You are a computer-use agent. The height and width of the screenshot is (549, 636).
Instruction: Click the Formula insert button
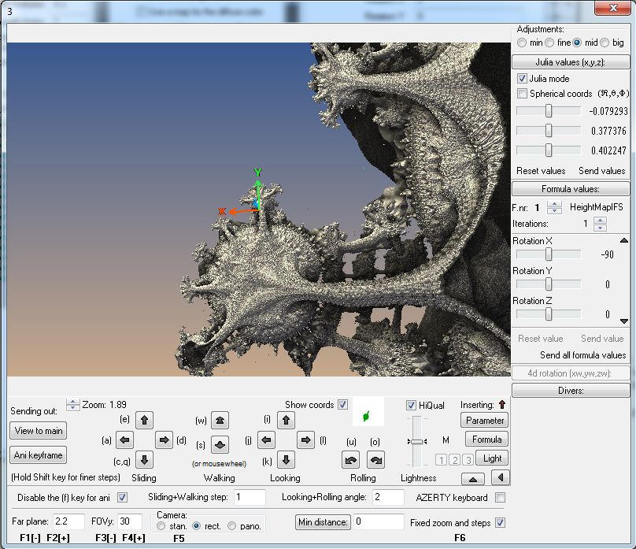[x=486, y=439]
